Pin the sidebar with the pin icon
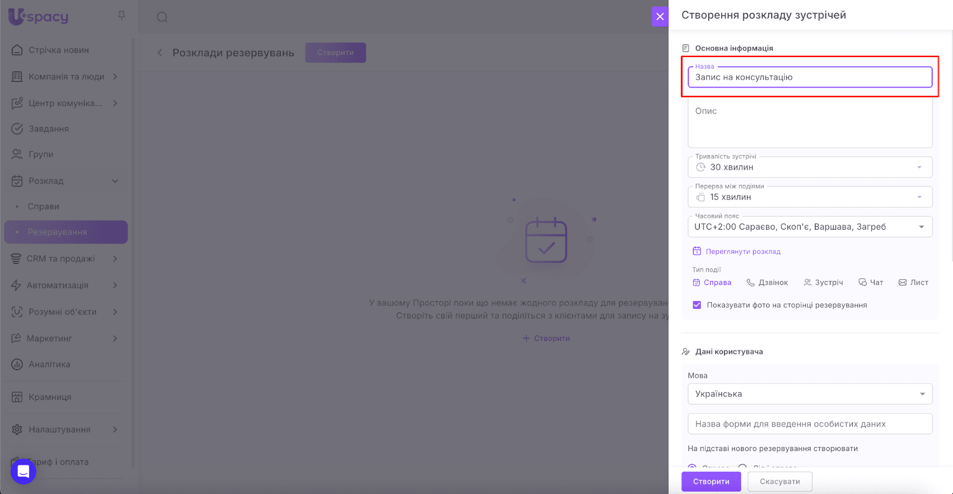The height and width of the screenshot is (494, 953). click(x=122, y=15)
